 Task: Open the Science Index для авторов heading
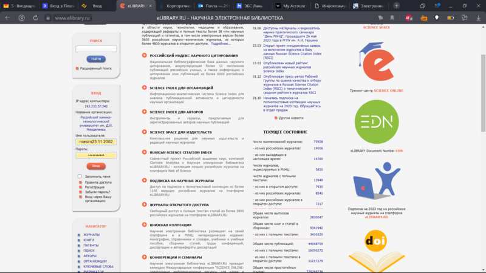176,112
